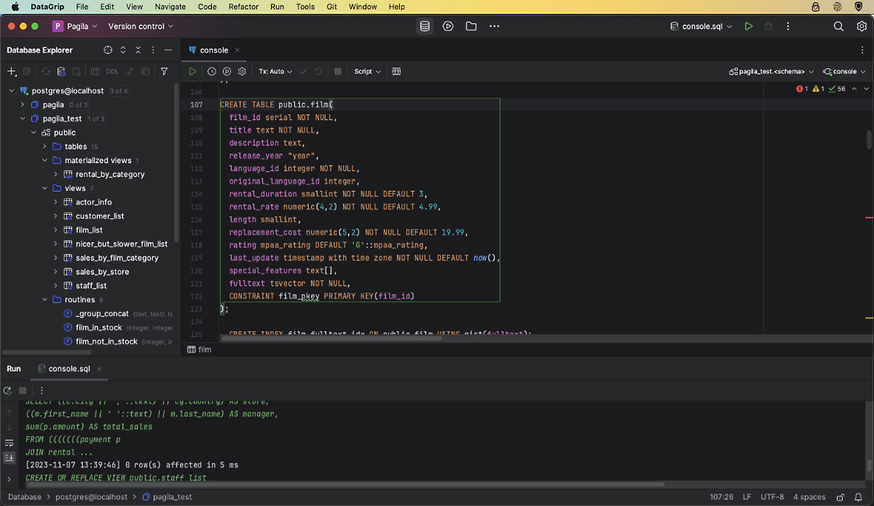
Task: Click View Parameters icon in editor toolbar
Action: (x=227, y=71)
